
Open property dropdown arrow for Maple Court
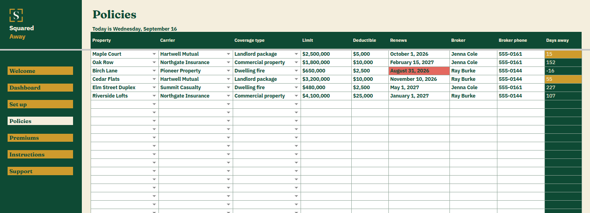click(154, 54)
